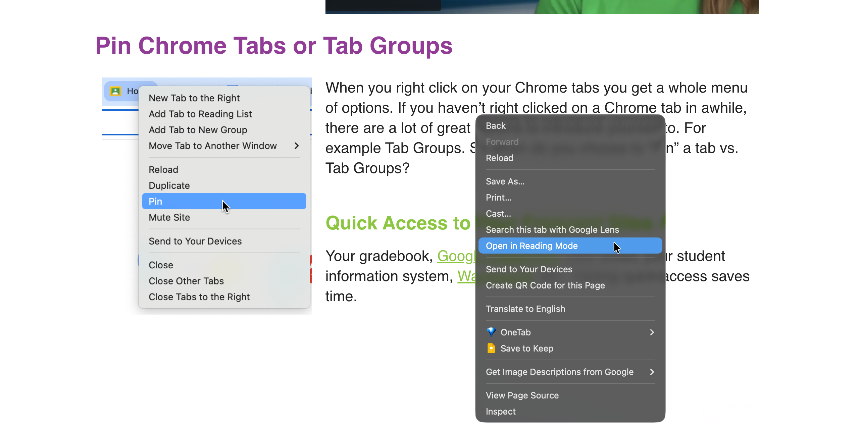Open View Page Source
The image size is (861, 430).
pyautogui.click(x=522, y=395)
